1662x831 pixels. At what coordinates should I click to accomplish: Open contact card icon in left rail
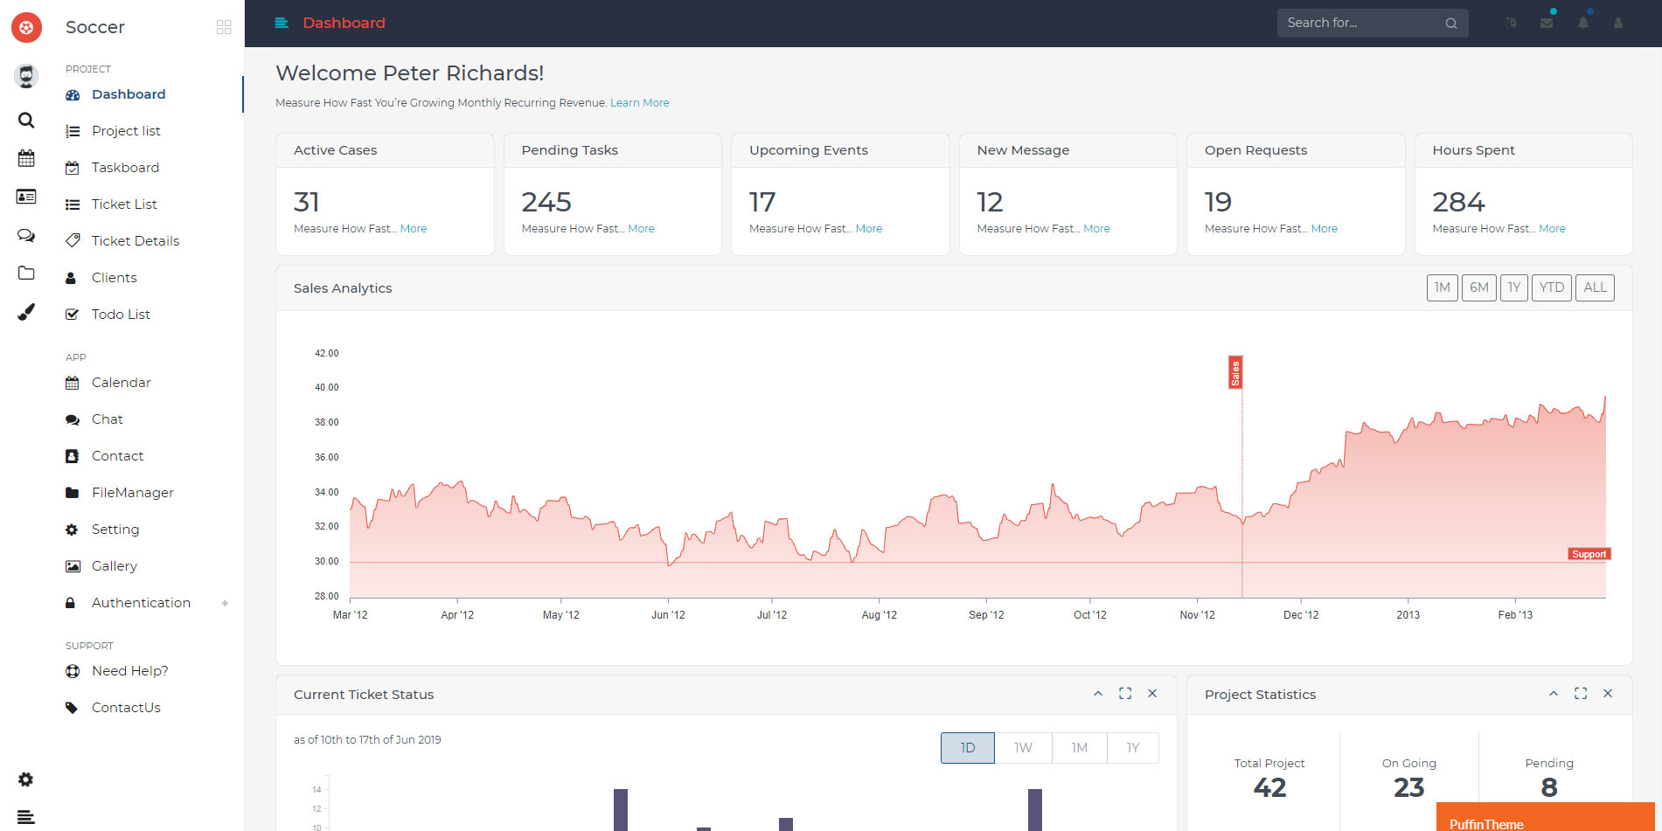pos(26,197)
